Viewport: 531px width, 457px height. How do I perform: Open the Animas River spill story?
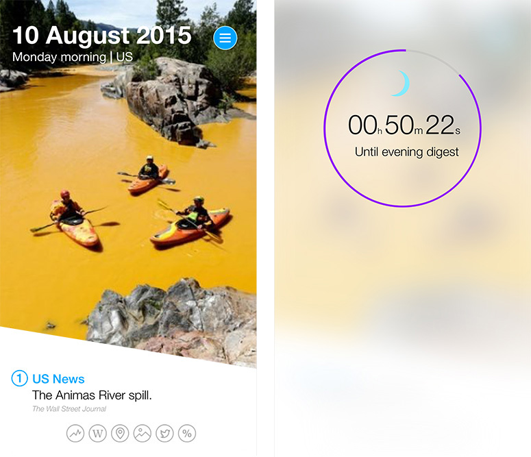tap(92, 395)
